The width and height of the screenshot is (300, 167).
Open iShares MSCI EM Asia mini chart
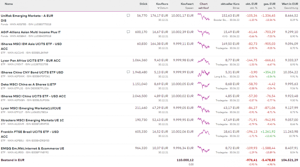(203, 45)
